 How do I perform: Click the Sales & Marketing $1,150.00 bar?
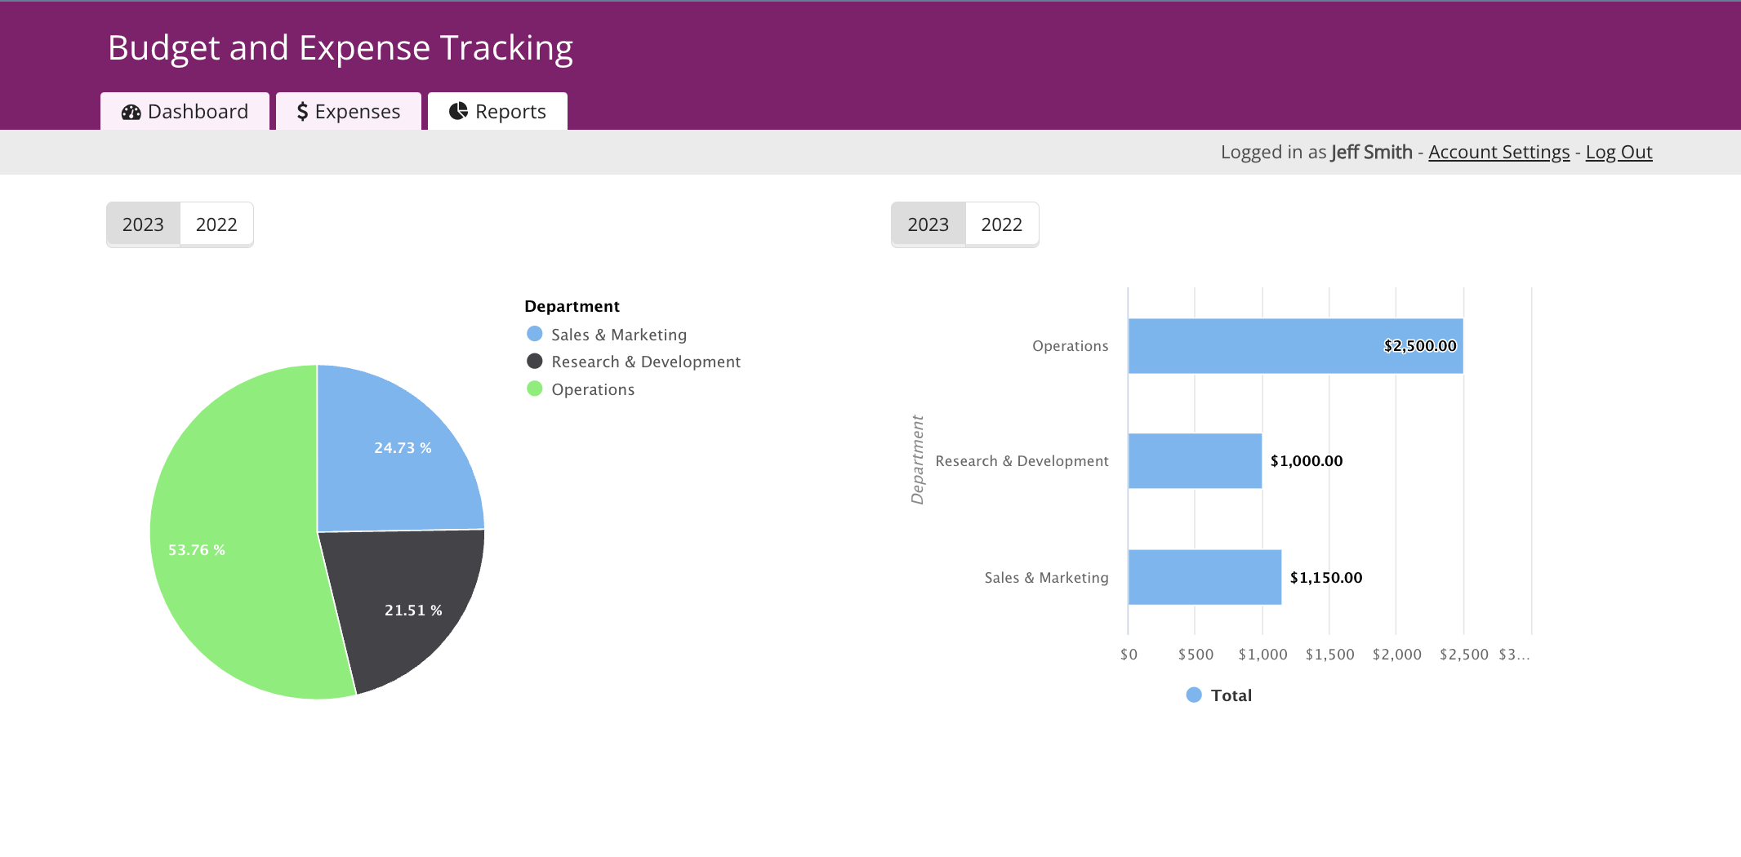pos(1204,577)
